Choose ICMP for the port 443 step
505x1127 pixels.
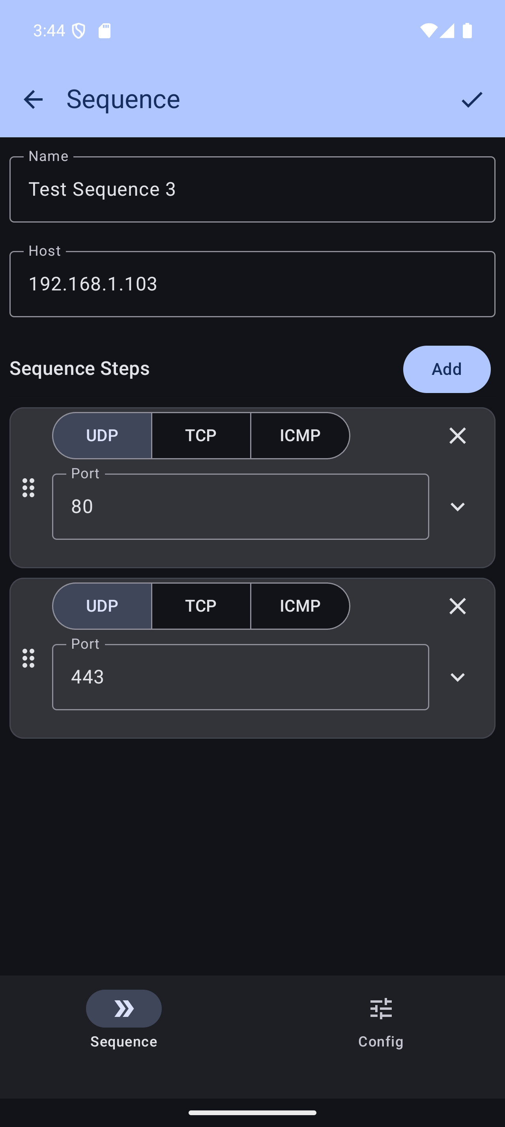click(x=300, y=606)
